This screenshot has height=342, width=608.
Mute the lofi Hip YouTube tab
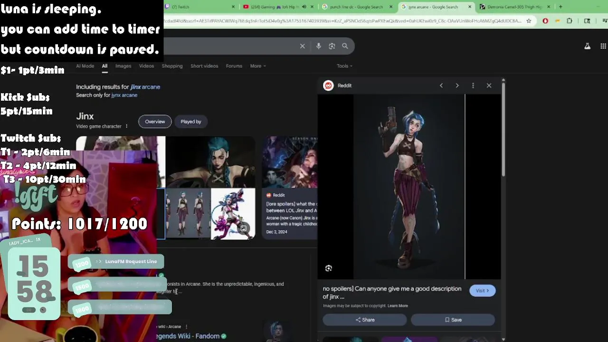click(304, 7)
